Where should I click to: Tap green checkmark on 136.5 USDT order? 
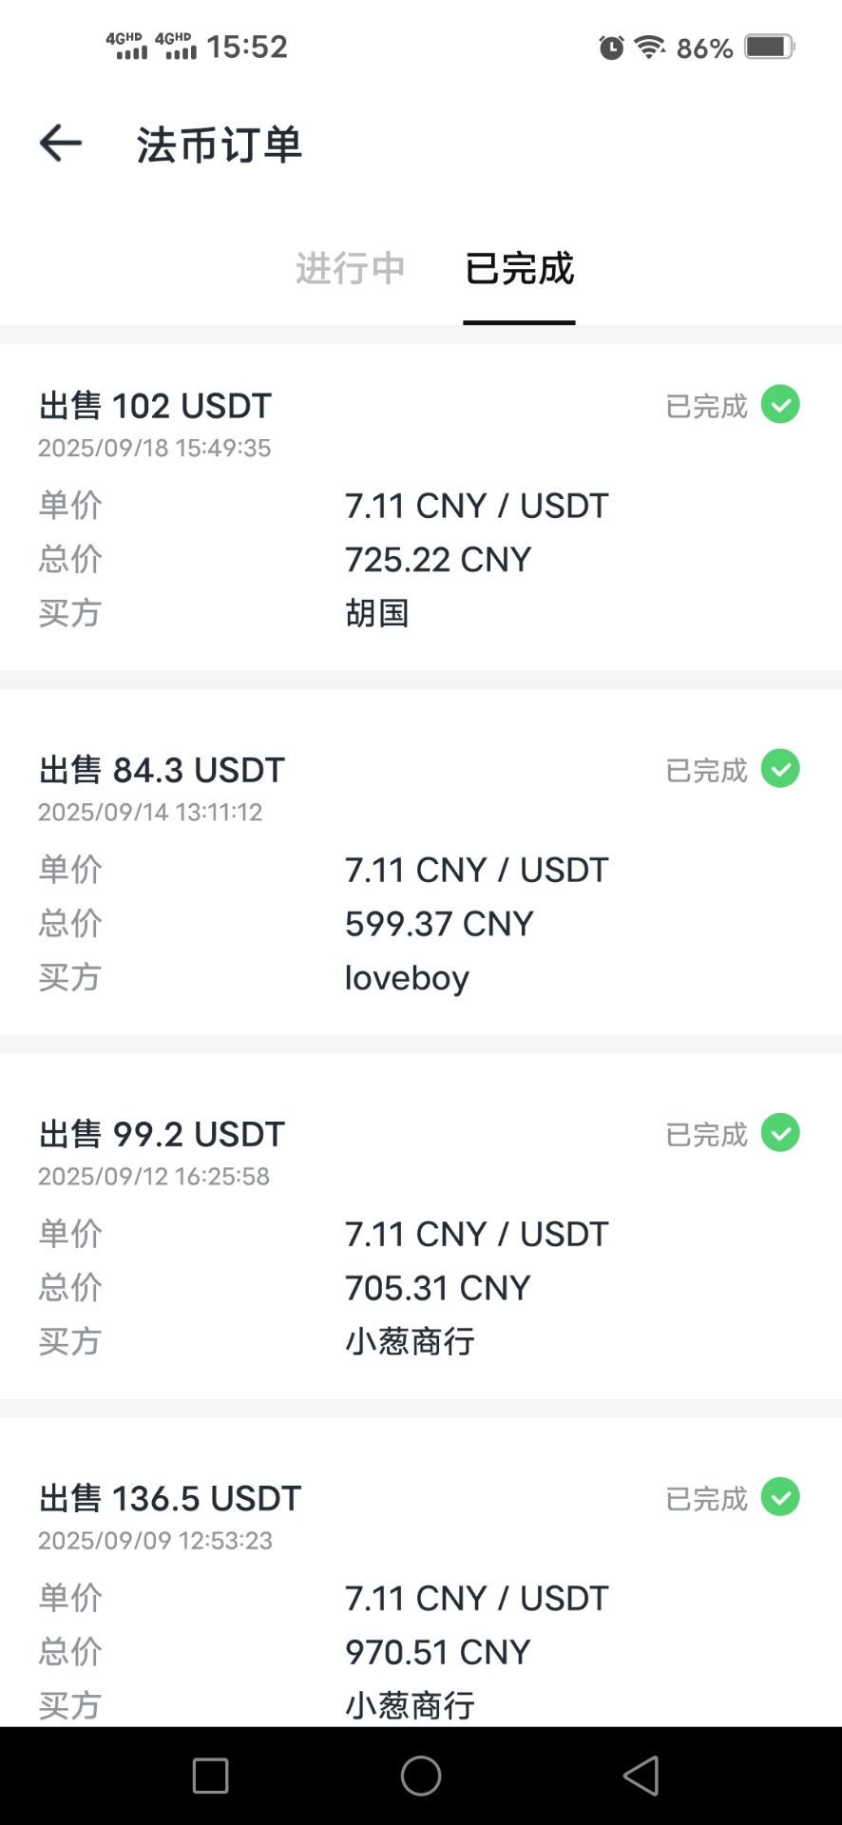(780, 1497)
